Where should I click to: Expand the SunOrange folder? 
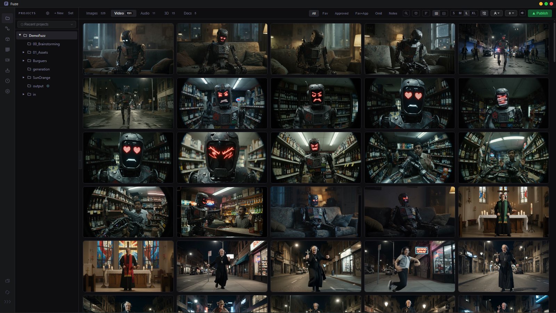pyautogui.click(x=24, y=78)
